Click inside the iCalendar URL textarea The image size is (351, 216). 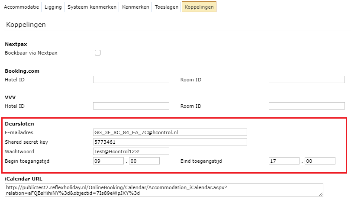[164, 190]
